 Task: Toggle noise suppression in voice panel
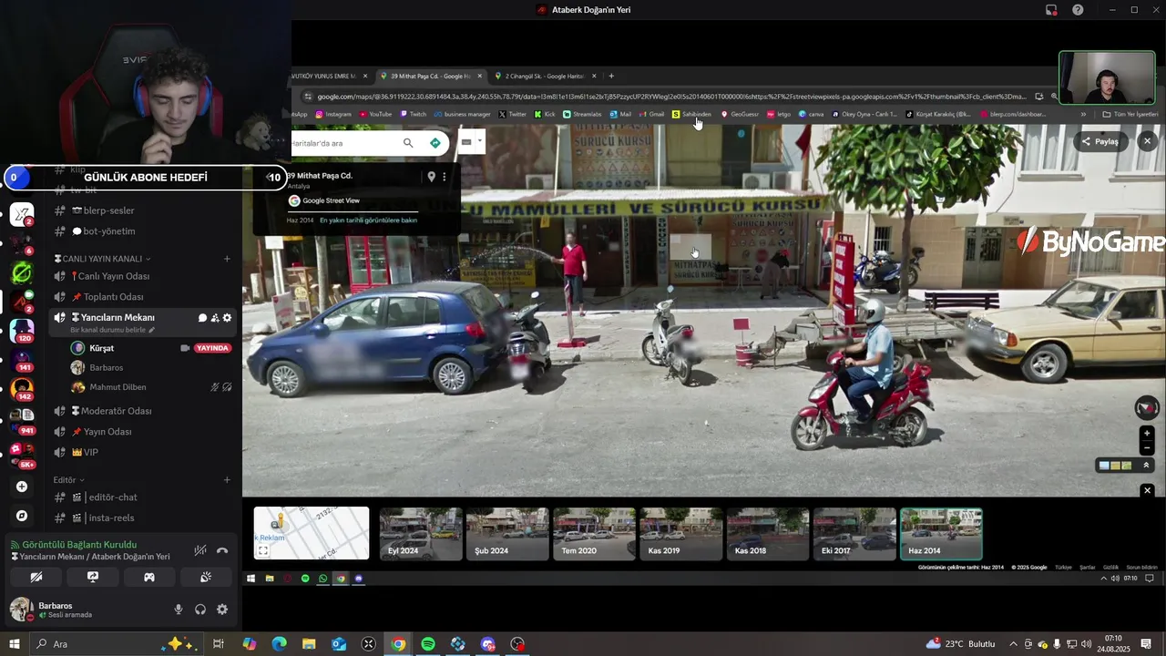(x=200, y=550)
